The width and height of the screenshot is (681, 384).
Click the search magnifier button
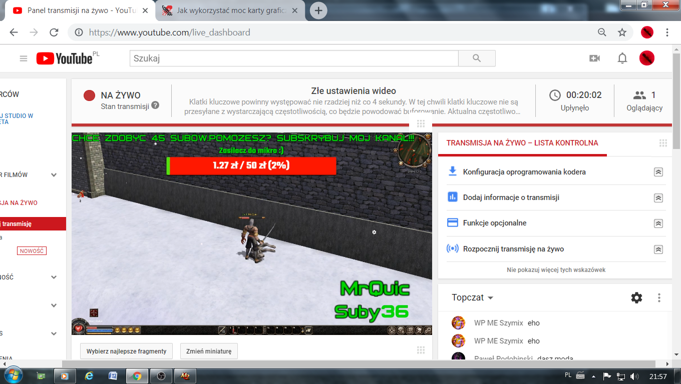click(x=477, y=58)
